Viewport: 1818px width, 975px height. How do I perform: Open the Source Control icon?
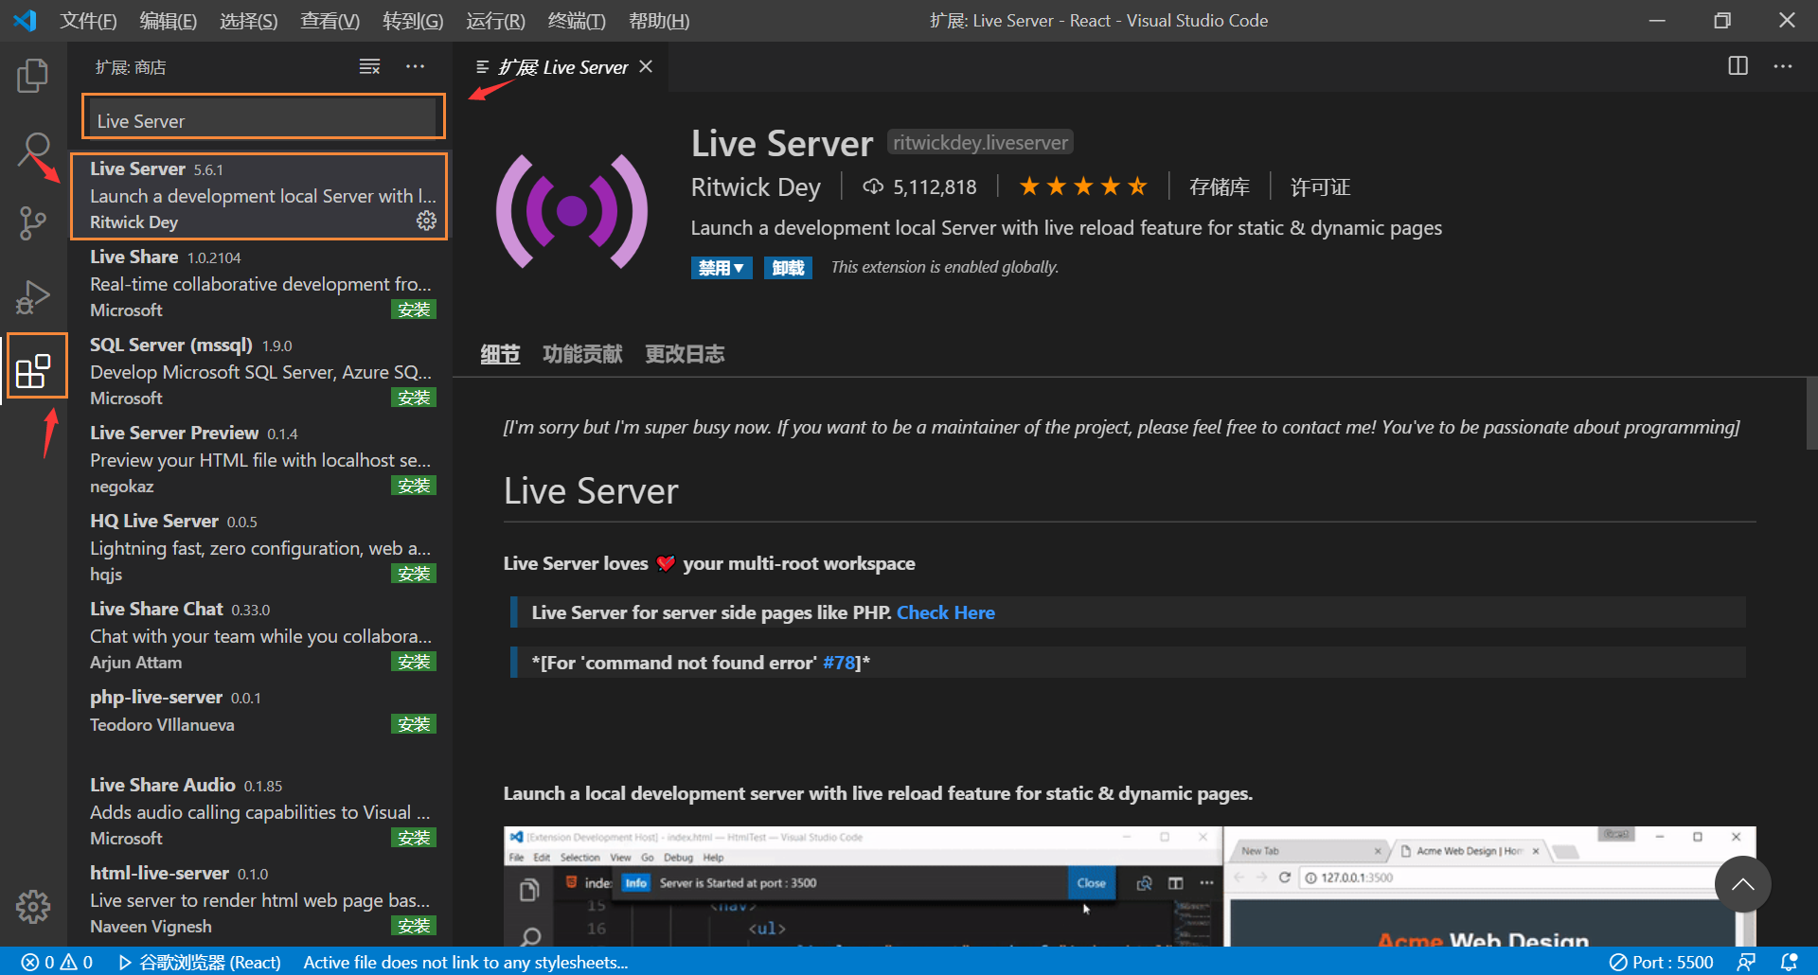coord(33,223)
